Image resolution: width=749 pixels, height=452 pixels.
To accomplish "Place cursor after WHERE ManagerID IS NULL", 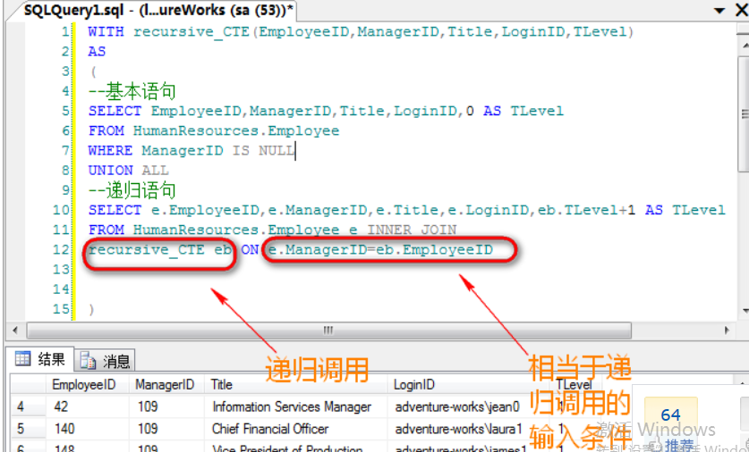I will [295, 151].
